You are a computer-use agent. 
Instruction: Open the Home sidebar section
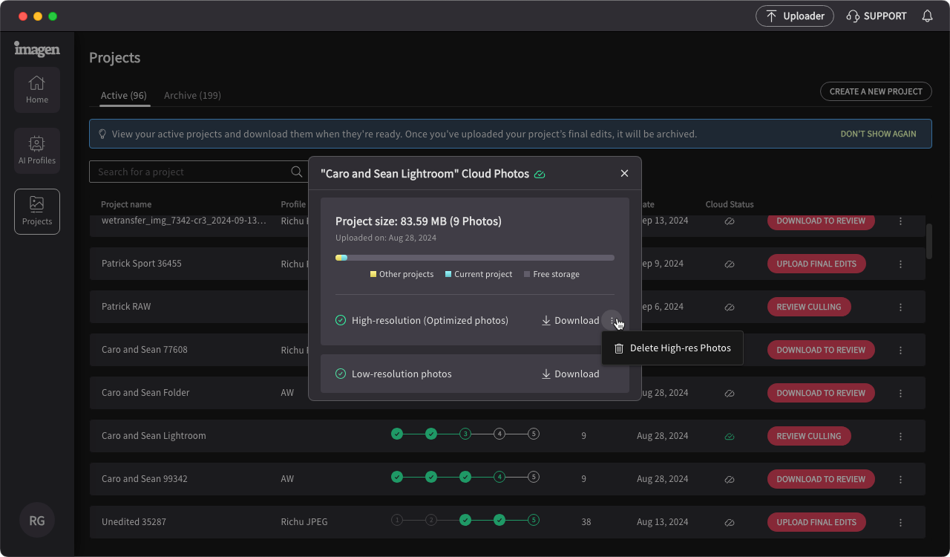click(x=37, y=90)
